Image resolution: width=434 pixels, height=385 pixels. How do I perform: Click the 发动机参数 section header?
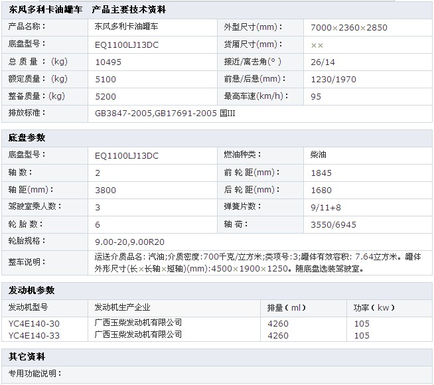(x=31, y=290)
